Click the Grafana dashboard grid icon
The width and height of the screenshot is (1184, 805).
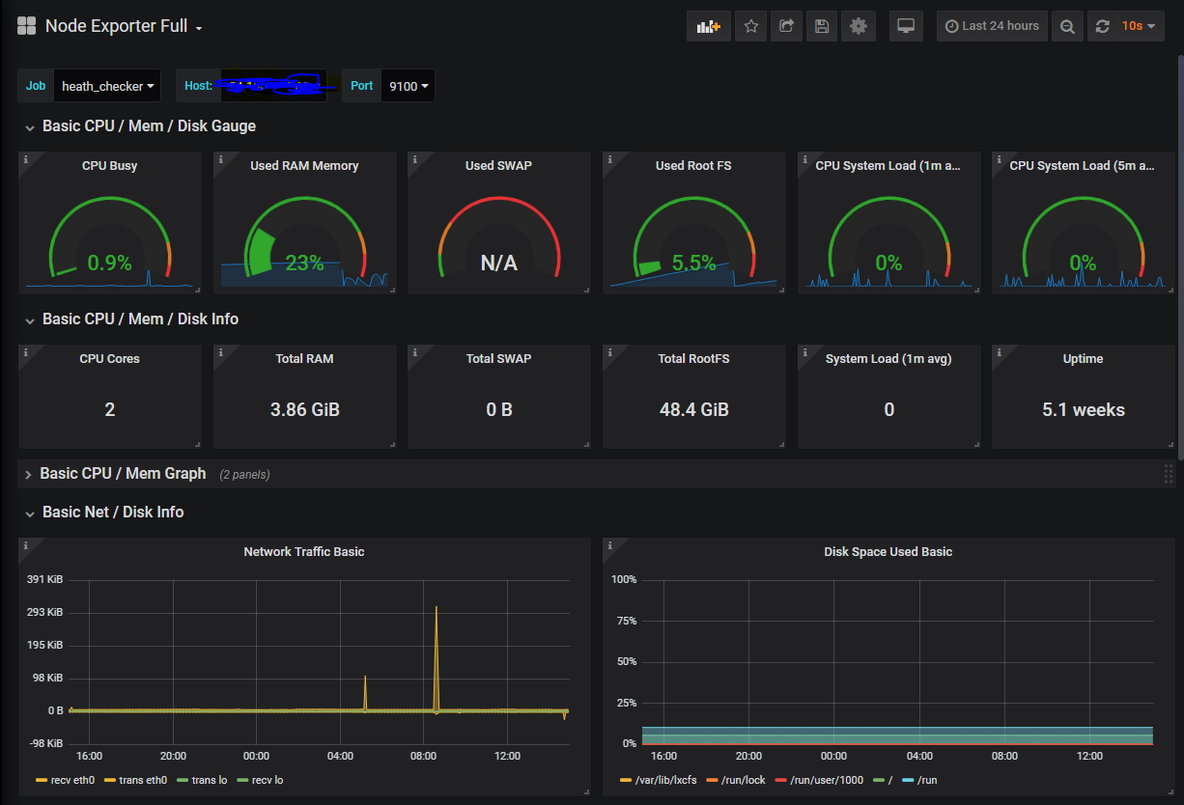[x=27, y=26]
